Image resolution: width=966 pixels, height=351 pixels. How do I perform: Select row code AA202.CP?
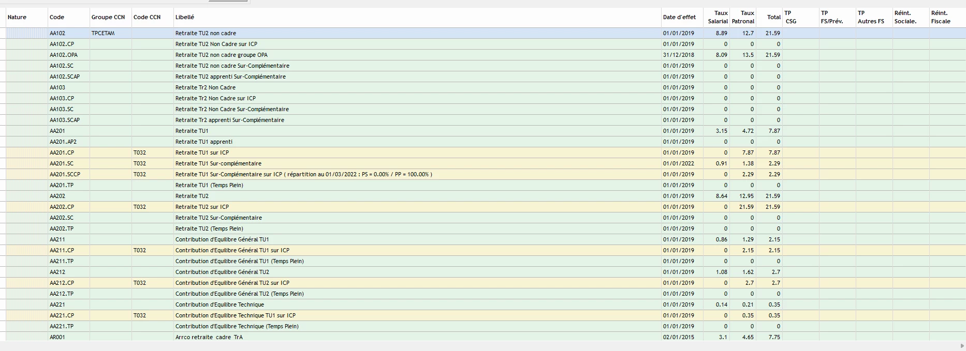62,207
